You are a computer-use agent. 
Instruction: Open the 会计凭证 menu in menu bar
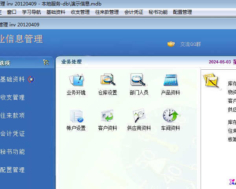[x=134, y=12]
